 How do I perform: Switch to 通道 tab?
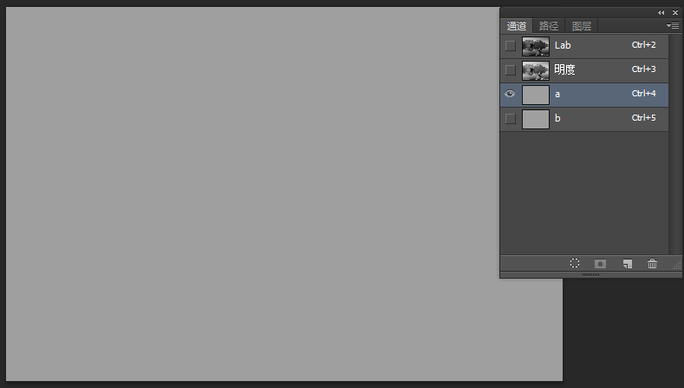pyautogui.click(x=517, y=26)
